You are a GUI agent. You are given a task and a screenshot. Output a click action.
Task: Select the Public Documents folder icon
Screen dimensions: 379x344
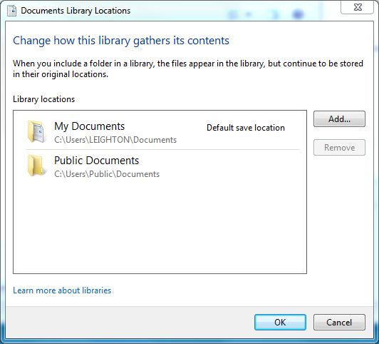click(x=36, y=166)
